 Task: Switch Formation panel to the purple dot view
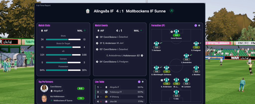pyautogui.click(x=196, y=25)
